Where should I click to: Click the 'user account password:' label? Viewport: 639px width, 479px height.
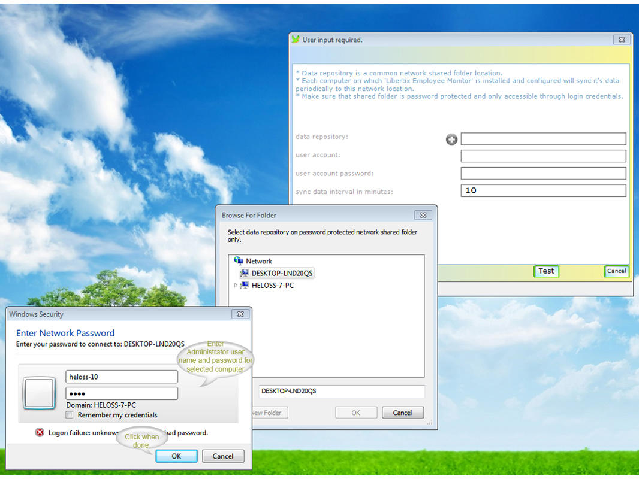[334, 174]
